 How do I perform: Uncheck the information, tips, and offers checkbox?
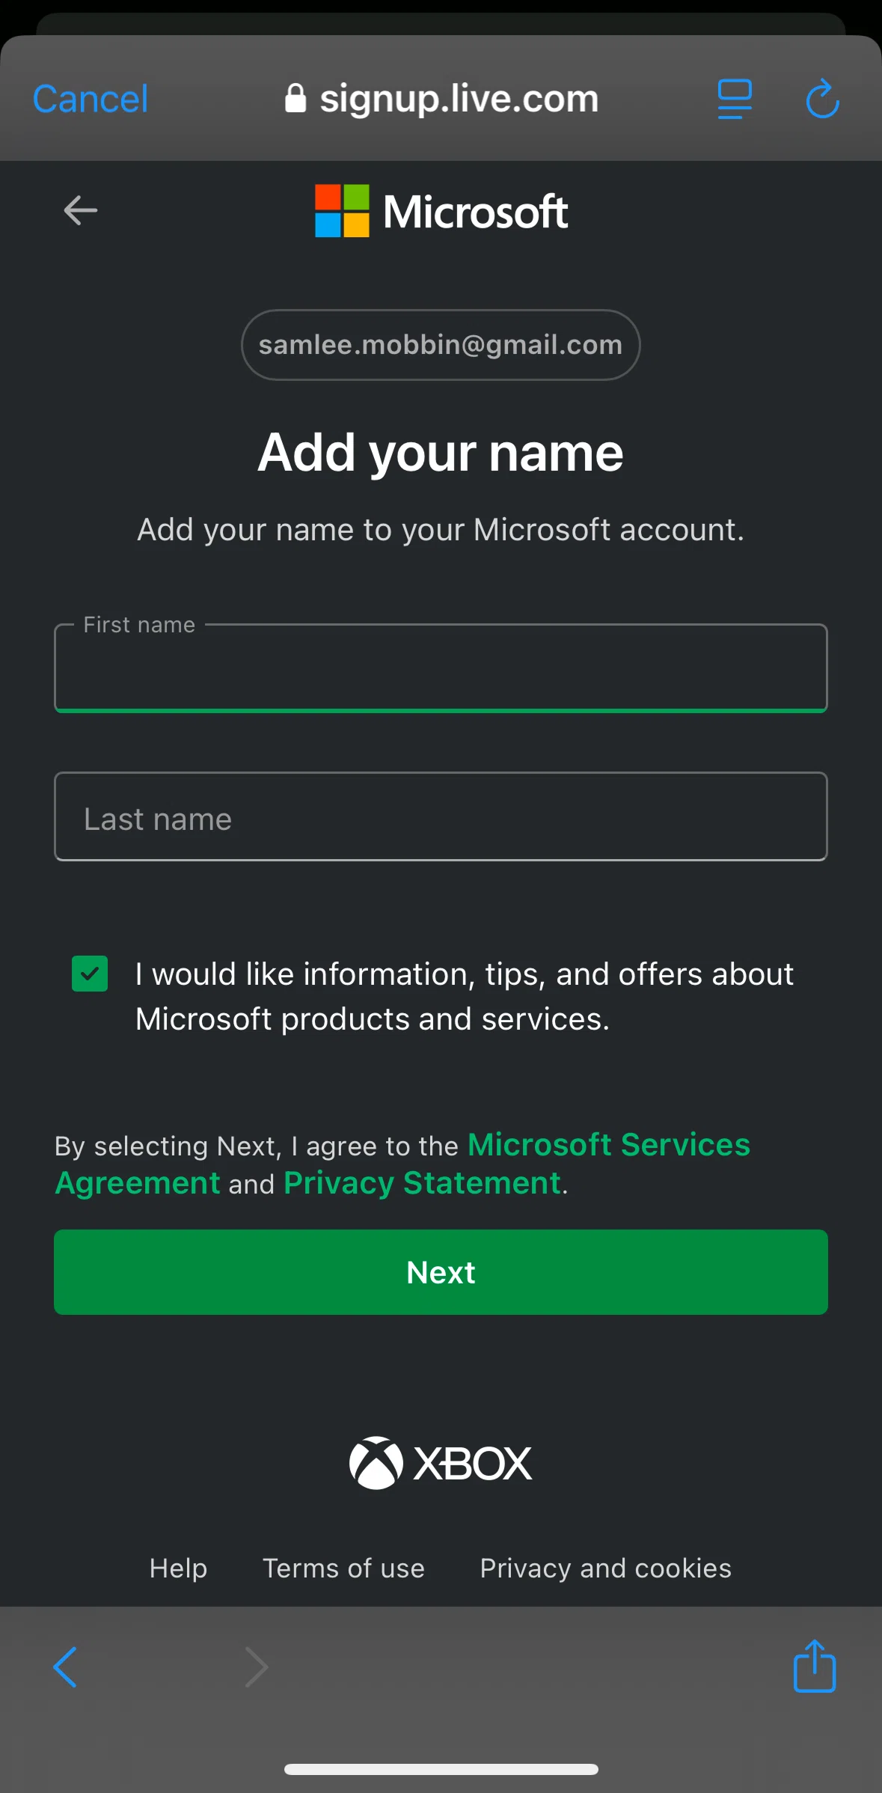click(90, 974)
